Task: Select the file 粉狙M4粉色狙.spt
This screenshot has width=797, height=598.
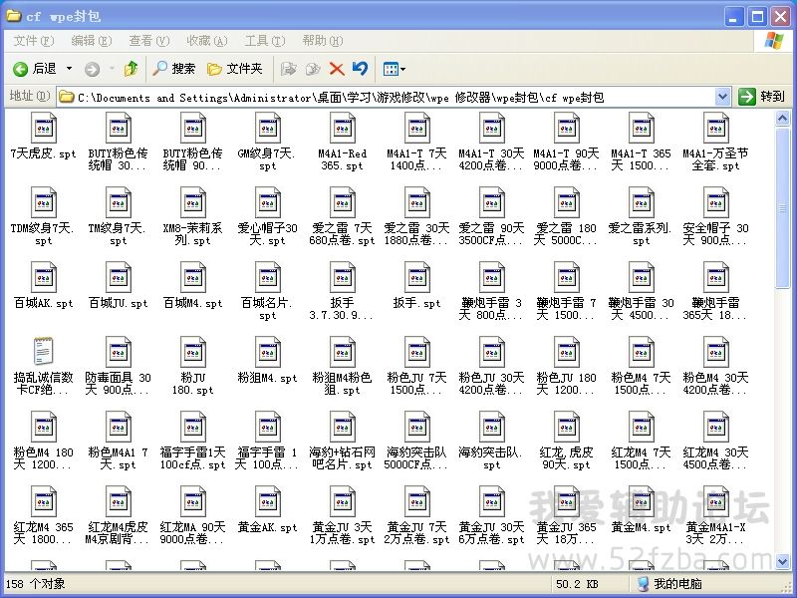Action: point(342,366)
